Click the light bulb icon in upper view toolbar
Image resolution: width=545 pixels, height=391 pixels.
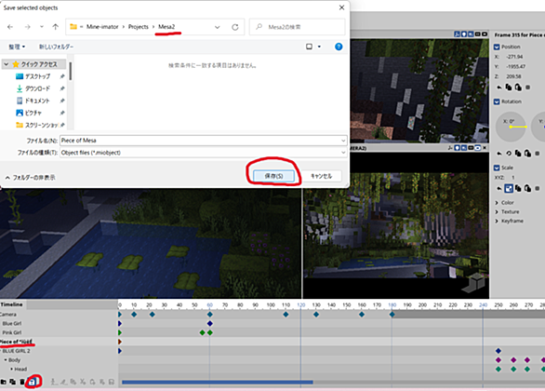click(x=464, y=34)
